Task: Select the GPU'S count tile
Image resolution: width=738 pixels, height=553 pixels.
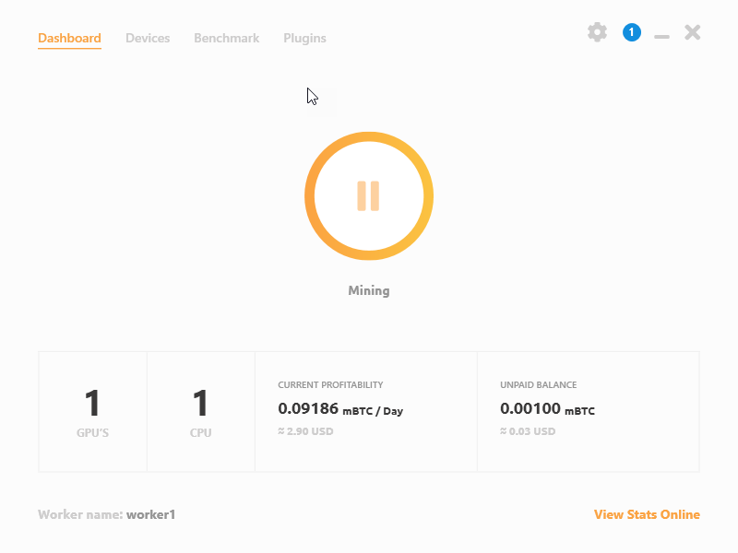Action: (x=92, y=411)
